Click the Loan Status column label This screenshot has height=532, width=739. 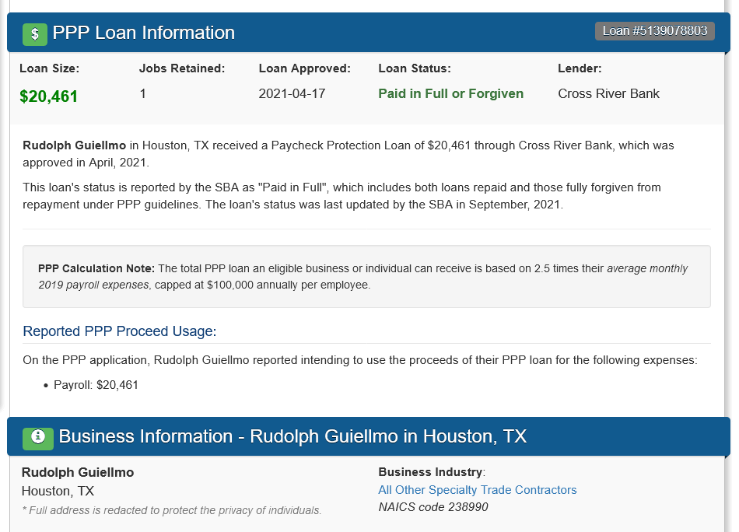coord(414,68)
